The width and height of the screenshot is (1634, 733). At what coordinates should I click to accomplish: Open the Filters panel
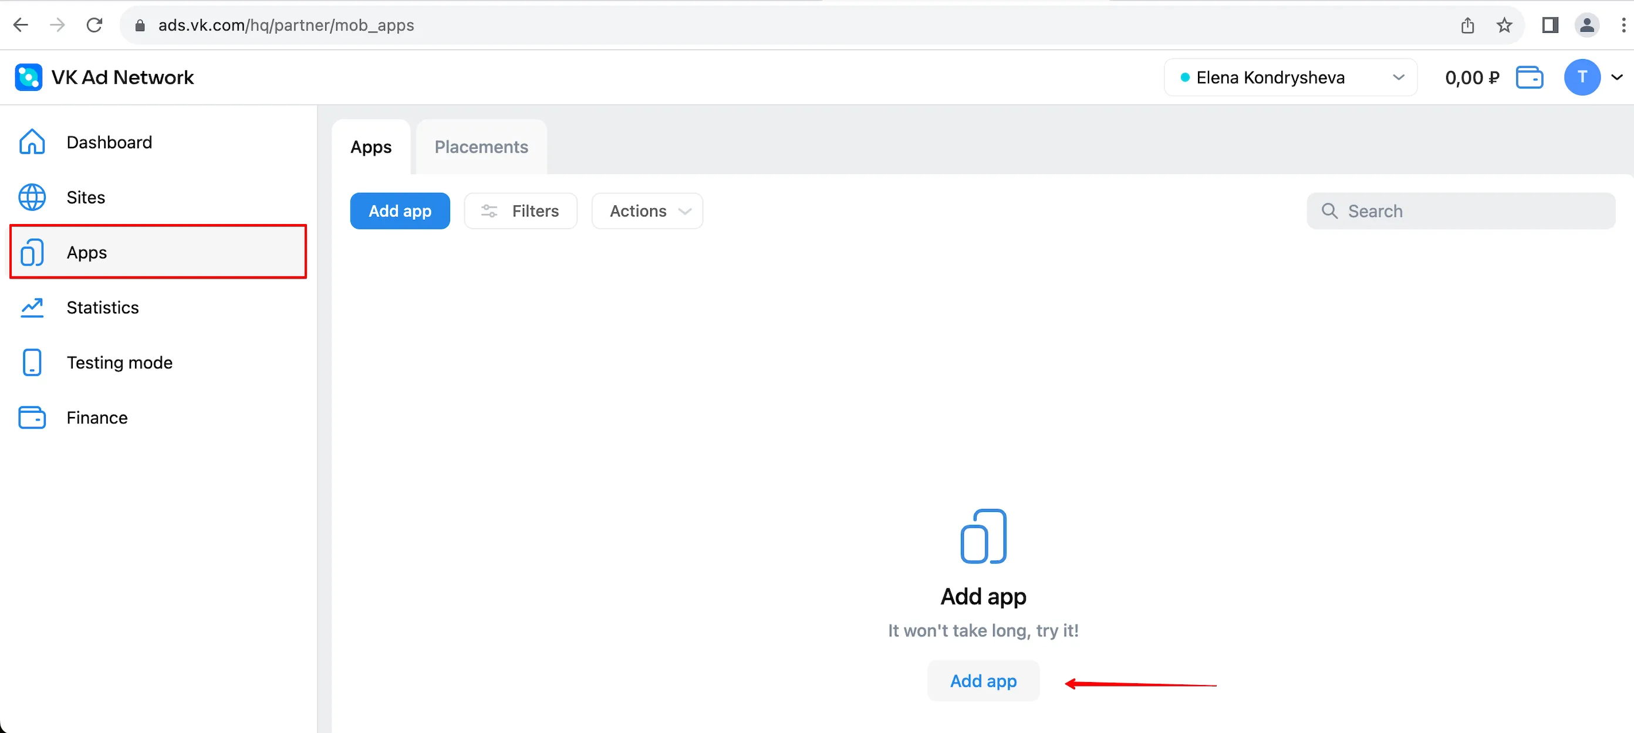pos(521,211)
